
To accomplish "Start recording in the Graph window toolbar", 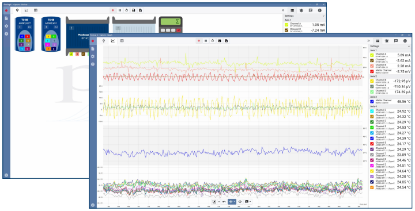I will pos(199,41).
